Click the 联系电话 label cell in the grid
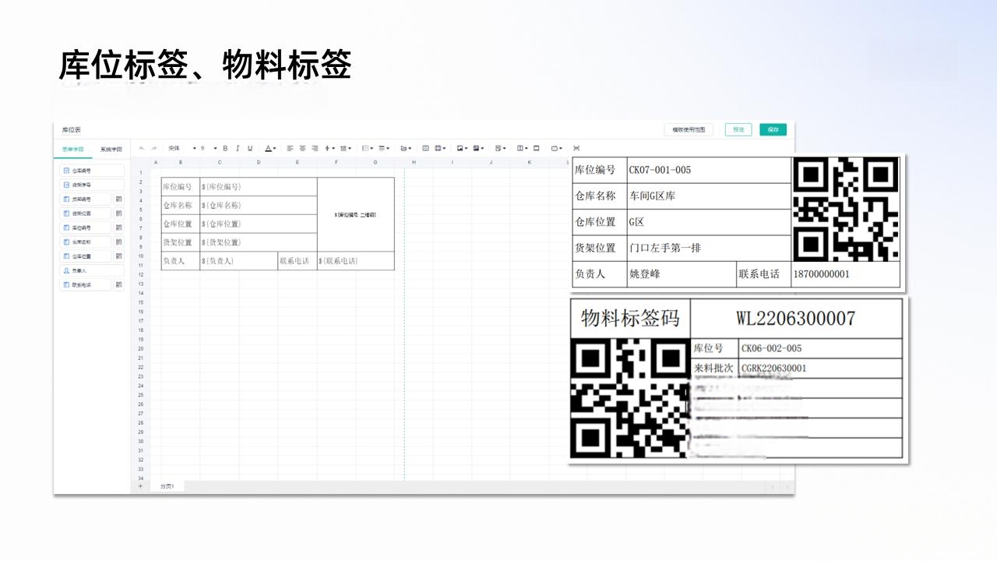Viewport: 997px width, 561px height. click(297, 261)
